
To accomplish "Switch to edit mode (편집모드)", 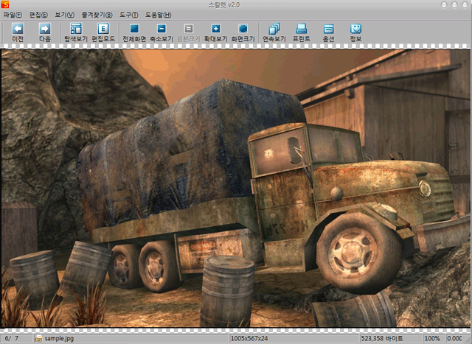I will pos(103,32).
